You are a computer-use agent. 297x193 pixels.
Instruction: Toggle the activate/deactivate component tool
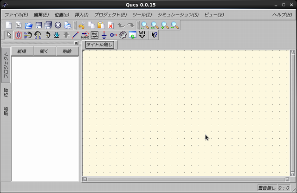[x=18, y=35]
